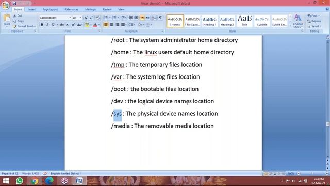Image resolution: width=330 pixels, height=186 pixels.
Task: Open the font size dropdown
Action: pos(80,18)
